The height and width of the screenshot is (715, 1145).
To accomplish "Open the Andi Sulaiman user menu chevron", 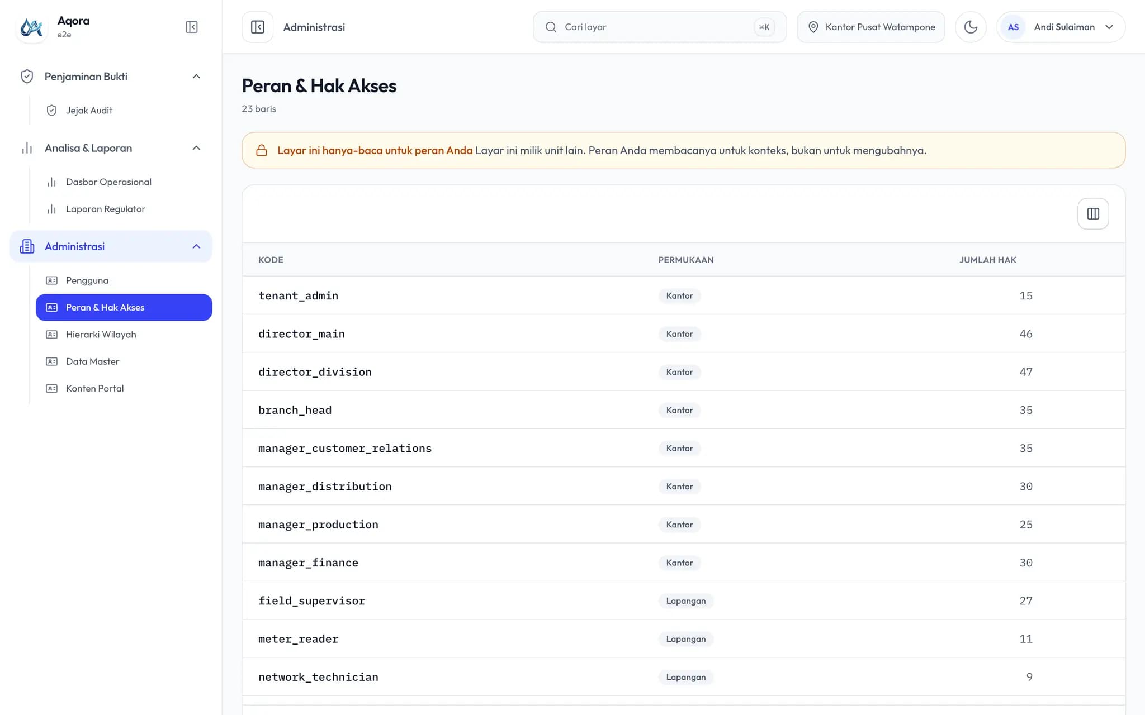I will (x=1109, y=27).
